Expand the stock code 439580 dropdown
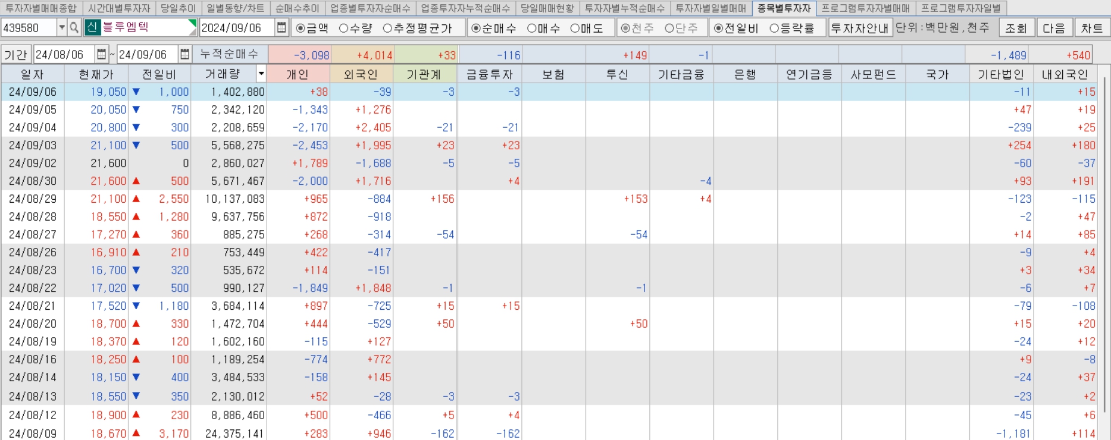The width and height of the screenshot is (1111, 440). coord(61,28)
